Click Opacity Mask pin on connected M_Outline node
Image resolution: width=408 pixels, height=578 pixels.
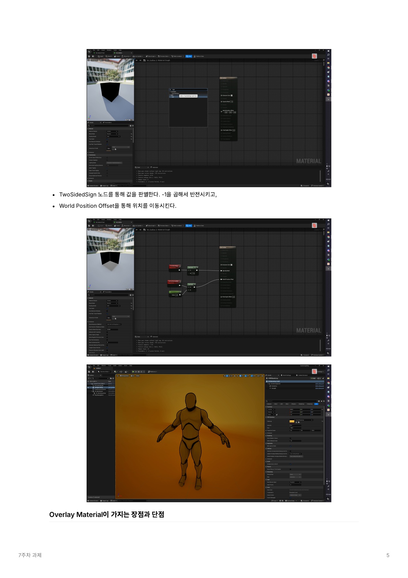click(221, 271)
